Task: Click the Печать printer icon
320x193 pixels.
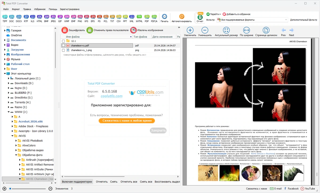Action: tap(165, 18)
